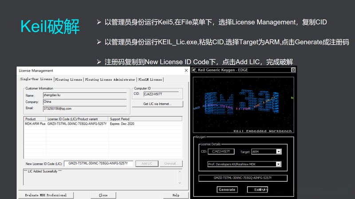
Task: Click the generated license code field in Keygen
Action: coord(243,178)
